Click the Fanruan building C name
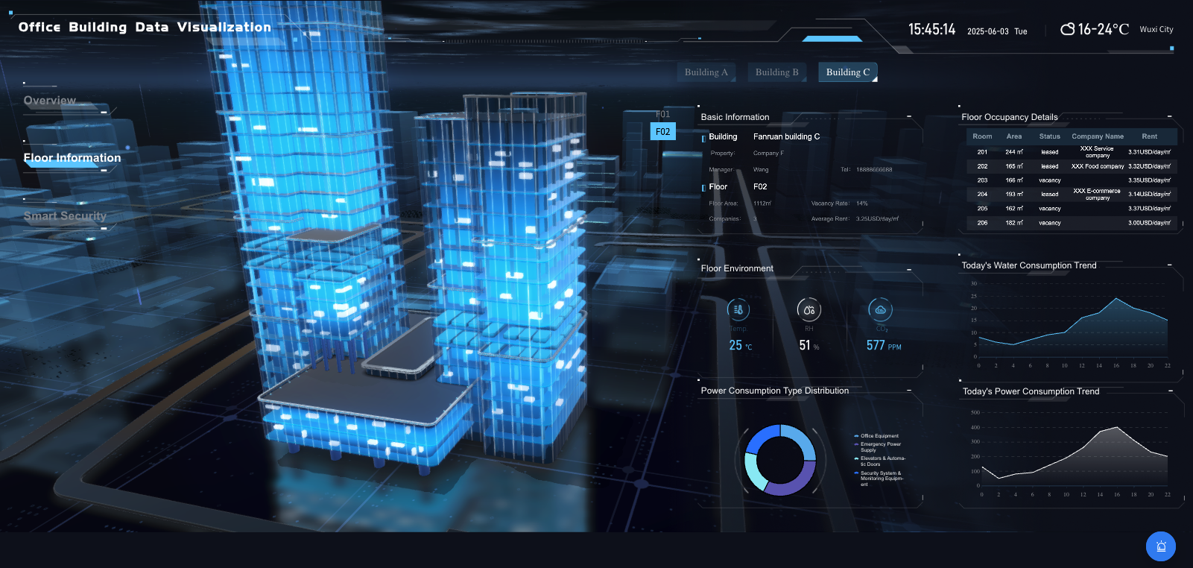1193x568 pixels. tap(786, 137)
